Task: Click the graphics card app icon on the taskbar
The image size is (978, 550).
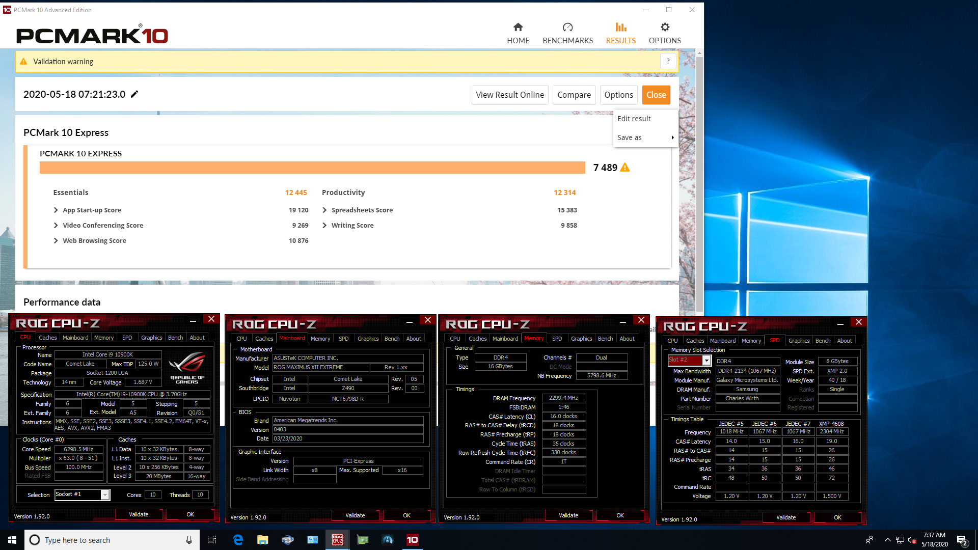Action: pyautogui.click(x=362, y=540)
